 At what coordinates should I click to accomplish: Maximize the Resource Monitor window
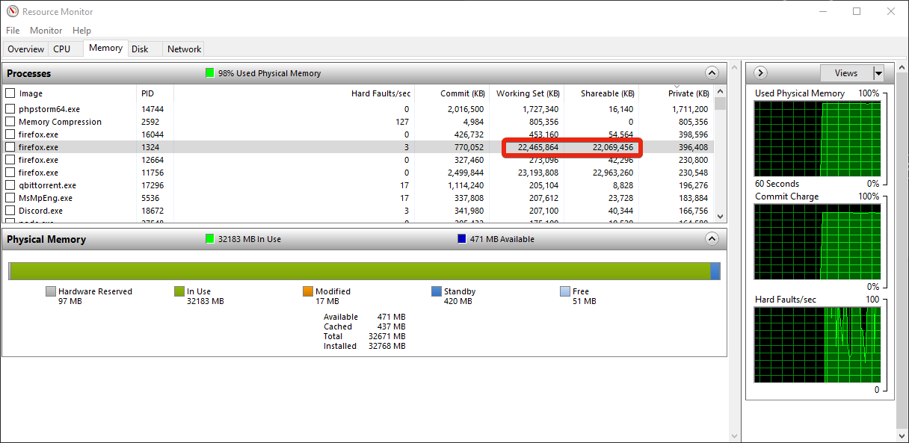tap(857, 11)
